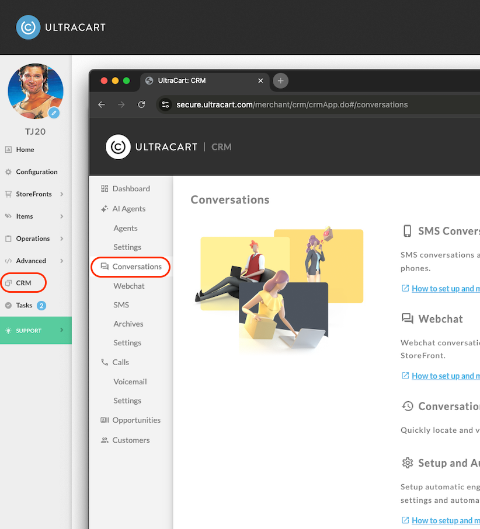Open new browser tab with plus icon
This screenshot has height=529, width=480.
coord(280,80)
